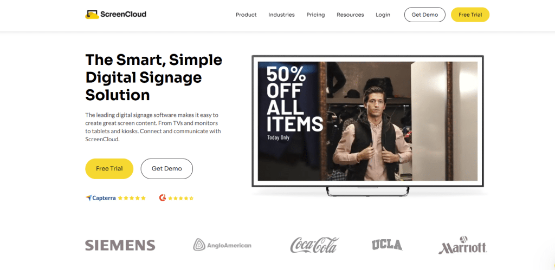Viewport: 555px width, 270px height.
Task: Click the UCLA logo
Action: coord(387,245)
